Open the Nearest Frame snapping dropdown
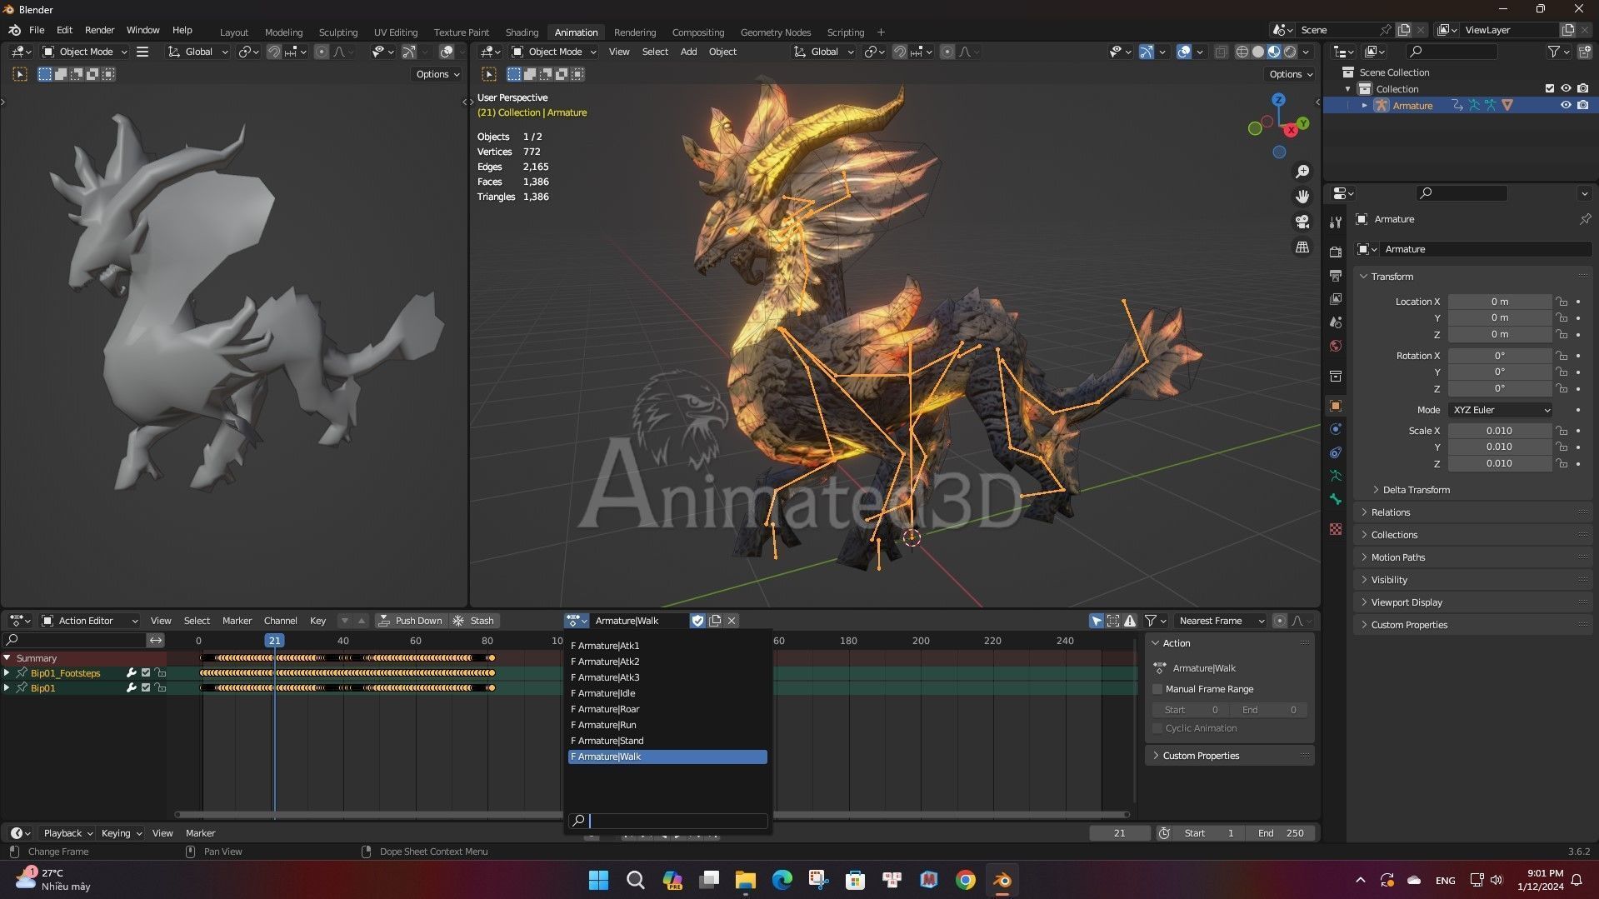Viewport: 1599px width, 899px height. (1220, 621)
